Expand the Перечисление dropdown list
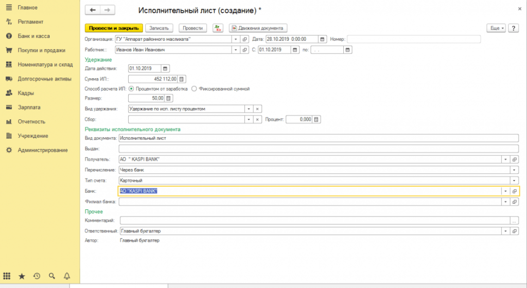Viewport: 527px width, 288px height. (x=514, y=170)
